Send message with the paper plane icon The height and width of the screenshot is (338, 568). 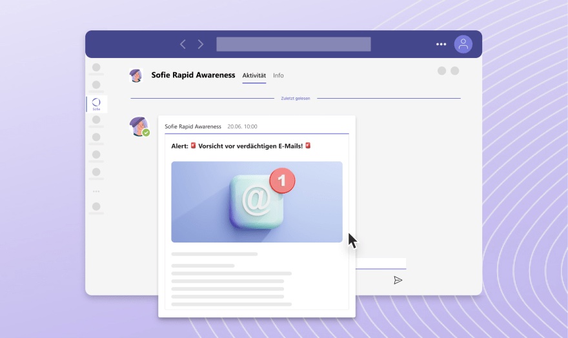(x=398, y=280)
